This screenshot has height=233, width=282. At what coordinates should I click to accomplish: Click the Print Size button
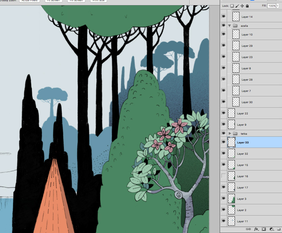pyautogui.click(x=98, y=1)
